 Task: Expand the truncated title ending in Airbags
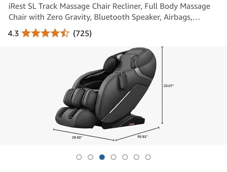click(x=196, y=17)
